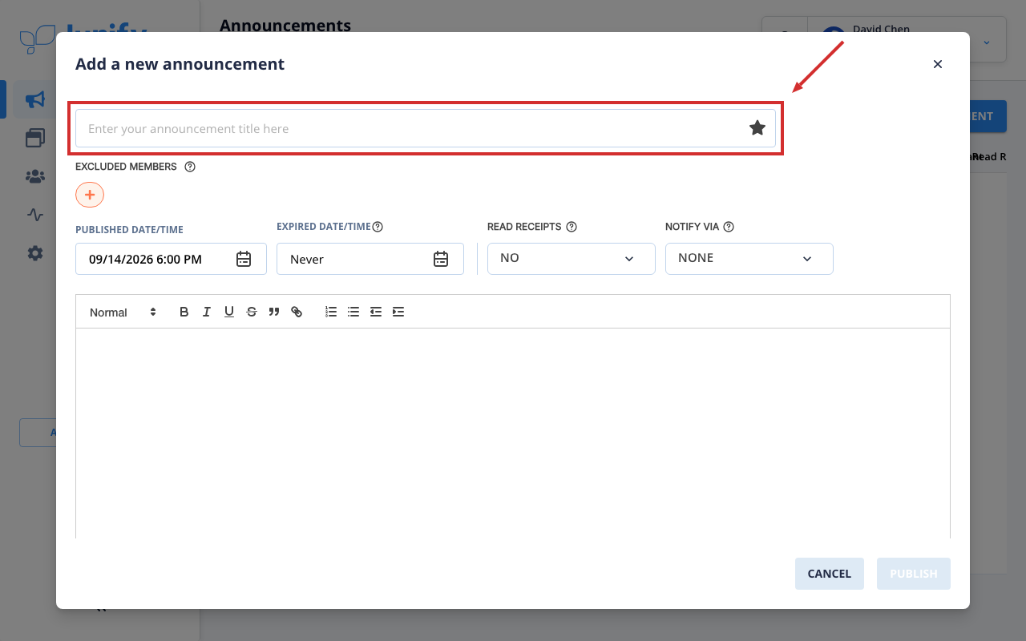Click inside the announcement body editor
The height and width of the screenshot is (641, 1026).
[x=513, y=433]
